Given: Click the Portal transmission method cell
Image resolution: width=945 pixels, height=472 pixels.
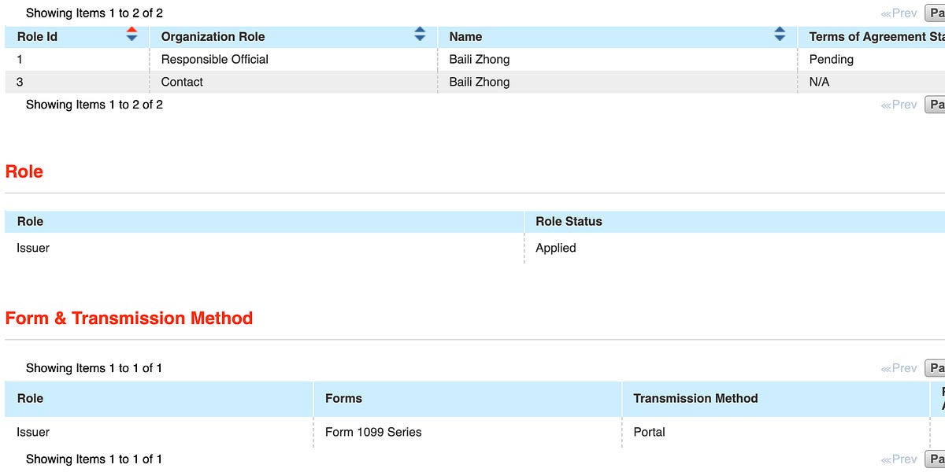Looking at the screenshot, I should tap(650, 432).
